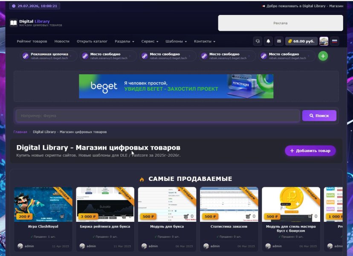Viewport: 353px width, 256px height.
Task: Open the Сервис dropdown menu
Action: tap(150, 41)
